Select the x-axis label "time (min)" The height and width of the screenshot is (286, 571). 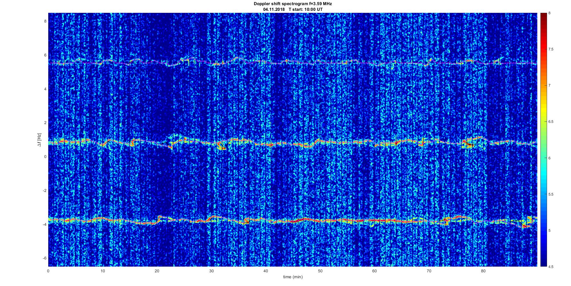point(293,277)
